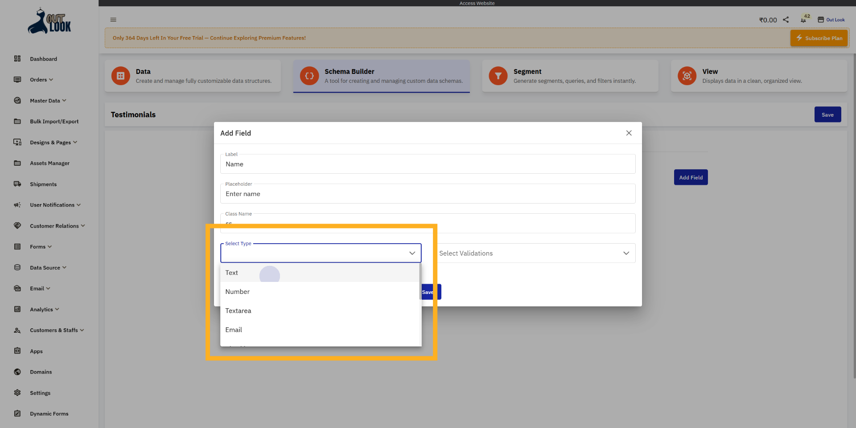
Task: Click the share icon in header
Action: [786, 20]
